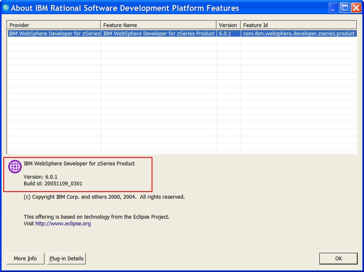This screenshot has width=364, height=272.
Task: Close the dialog using the red X
Action: coord(356,8)
